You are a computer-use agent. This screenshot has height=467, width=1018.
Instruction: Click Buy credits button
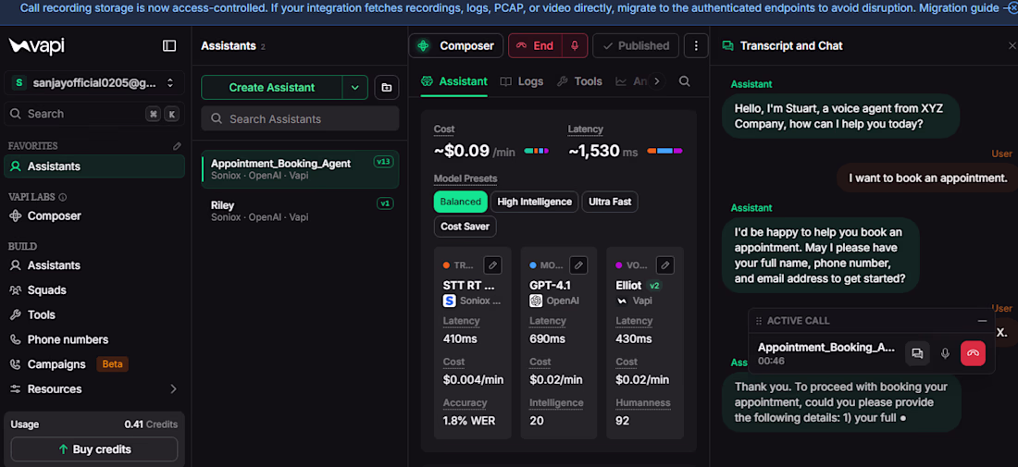click(x=94, y=449)
